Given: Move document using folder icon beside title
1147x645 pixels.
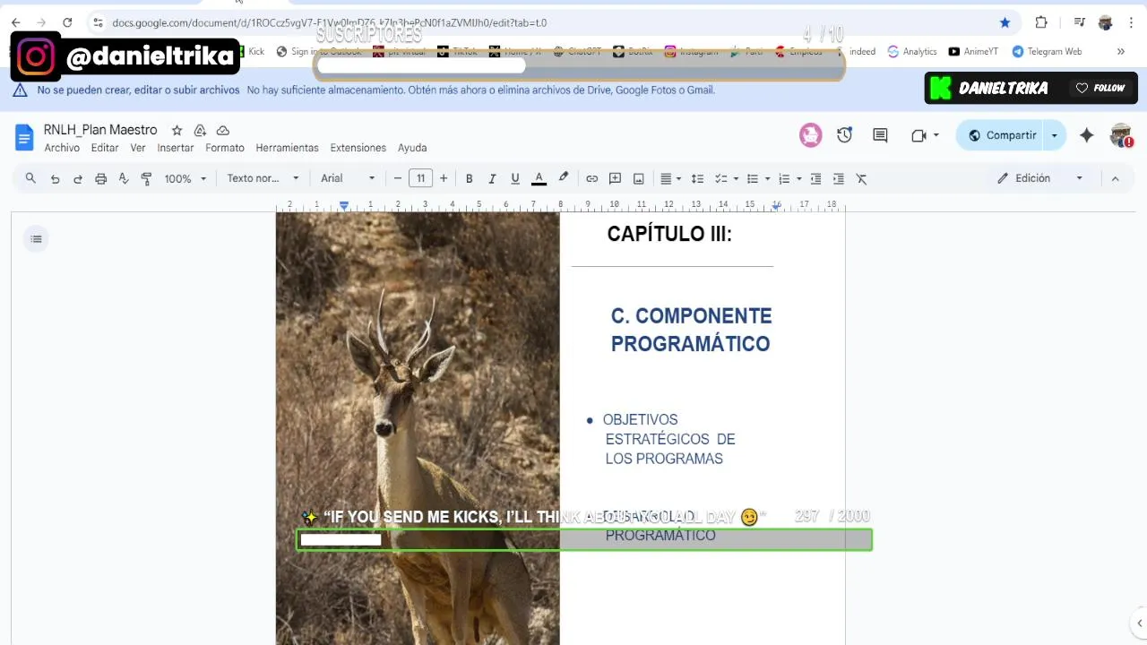Looking at the screenshot, I should tap(200, 130).
